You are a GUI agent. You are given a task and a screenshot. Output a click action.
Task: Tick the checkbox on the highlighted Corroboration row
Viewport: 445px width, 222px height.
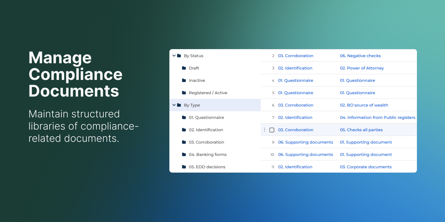[272, 130]
